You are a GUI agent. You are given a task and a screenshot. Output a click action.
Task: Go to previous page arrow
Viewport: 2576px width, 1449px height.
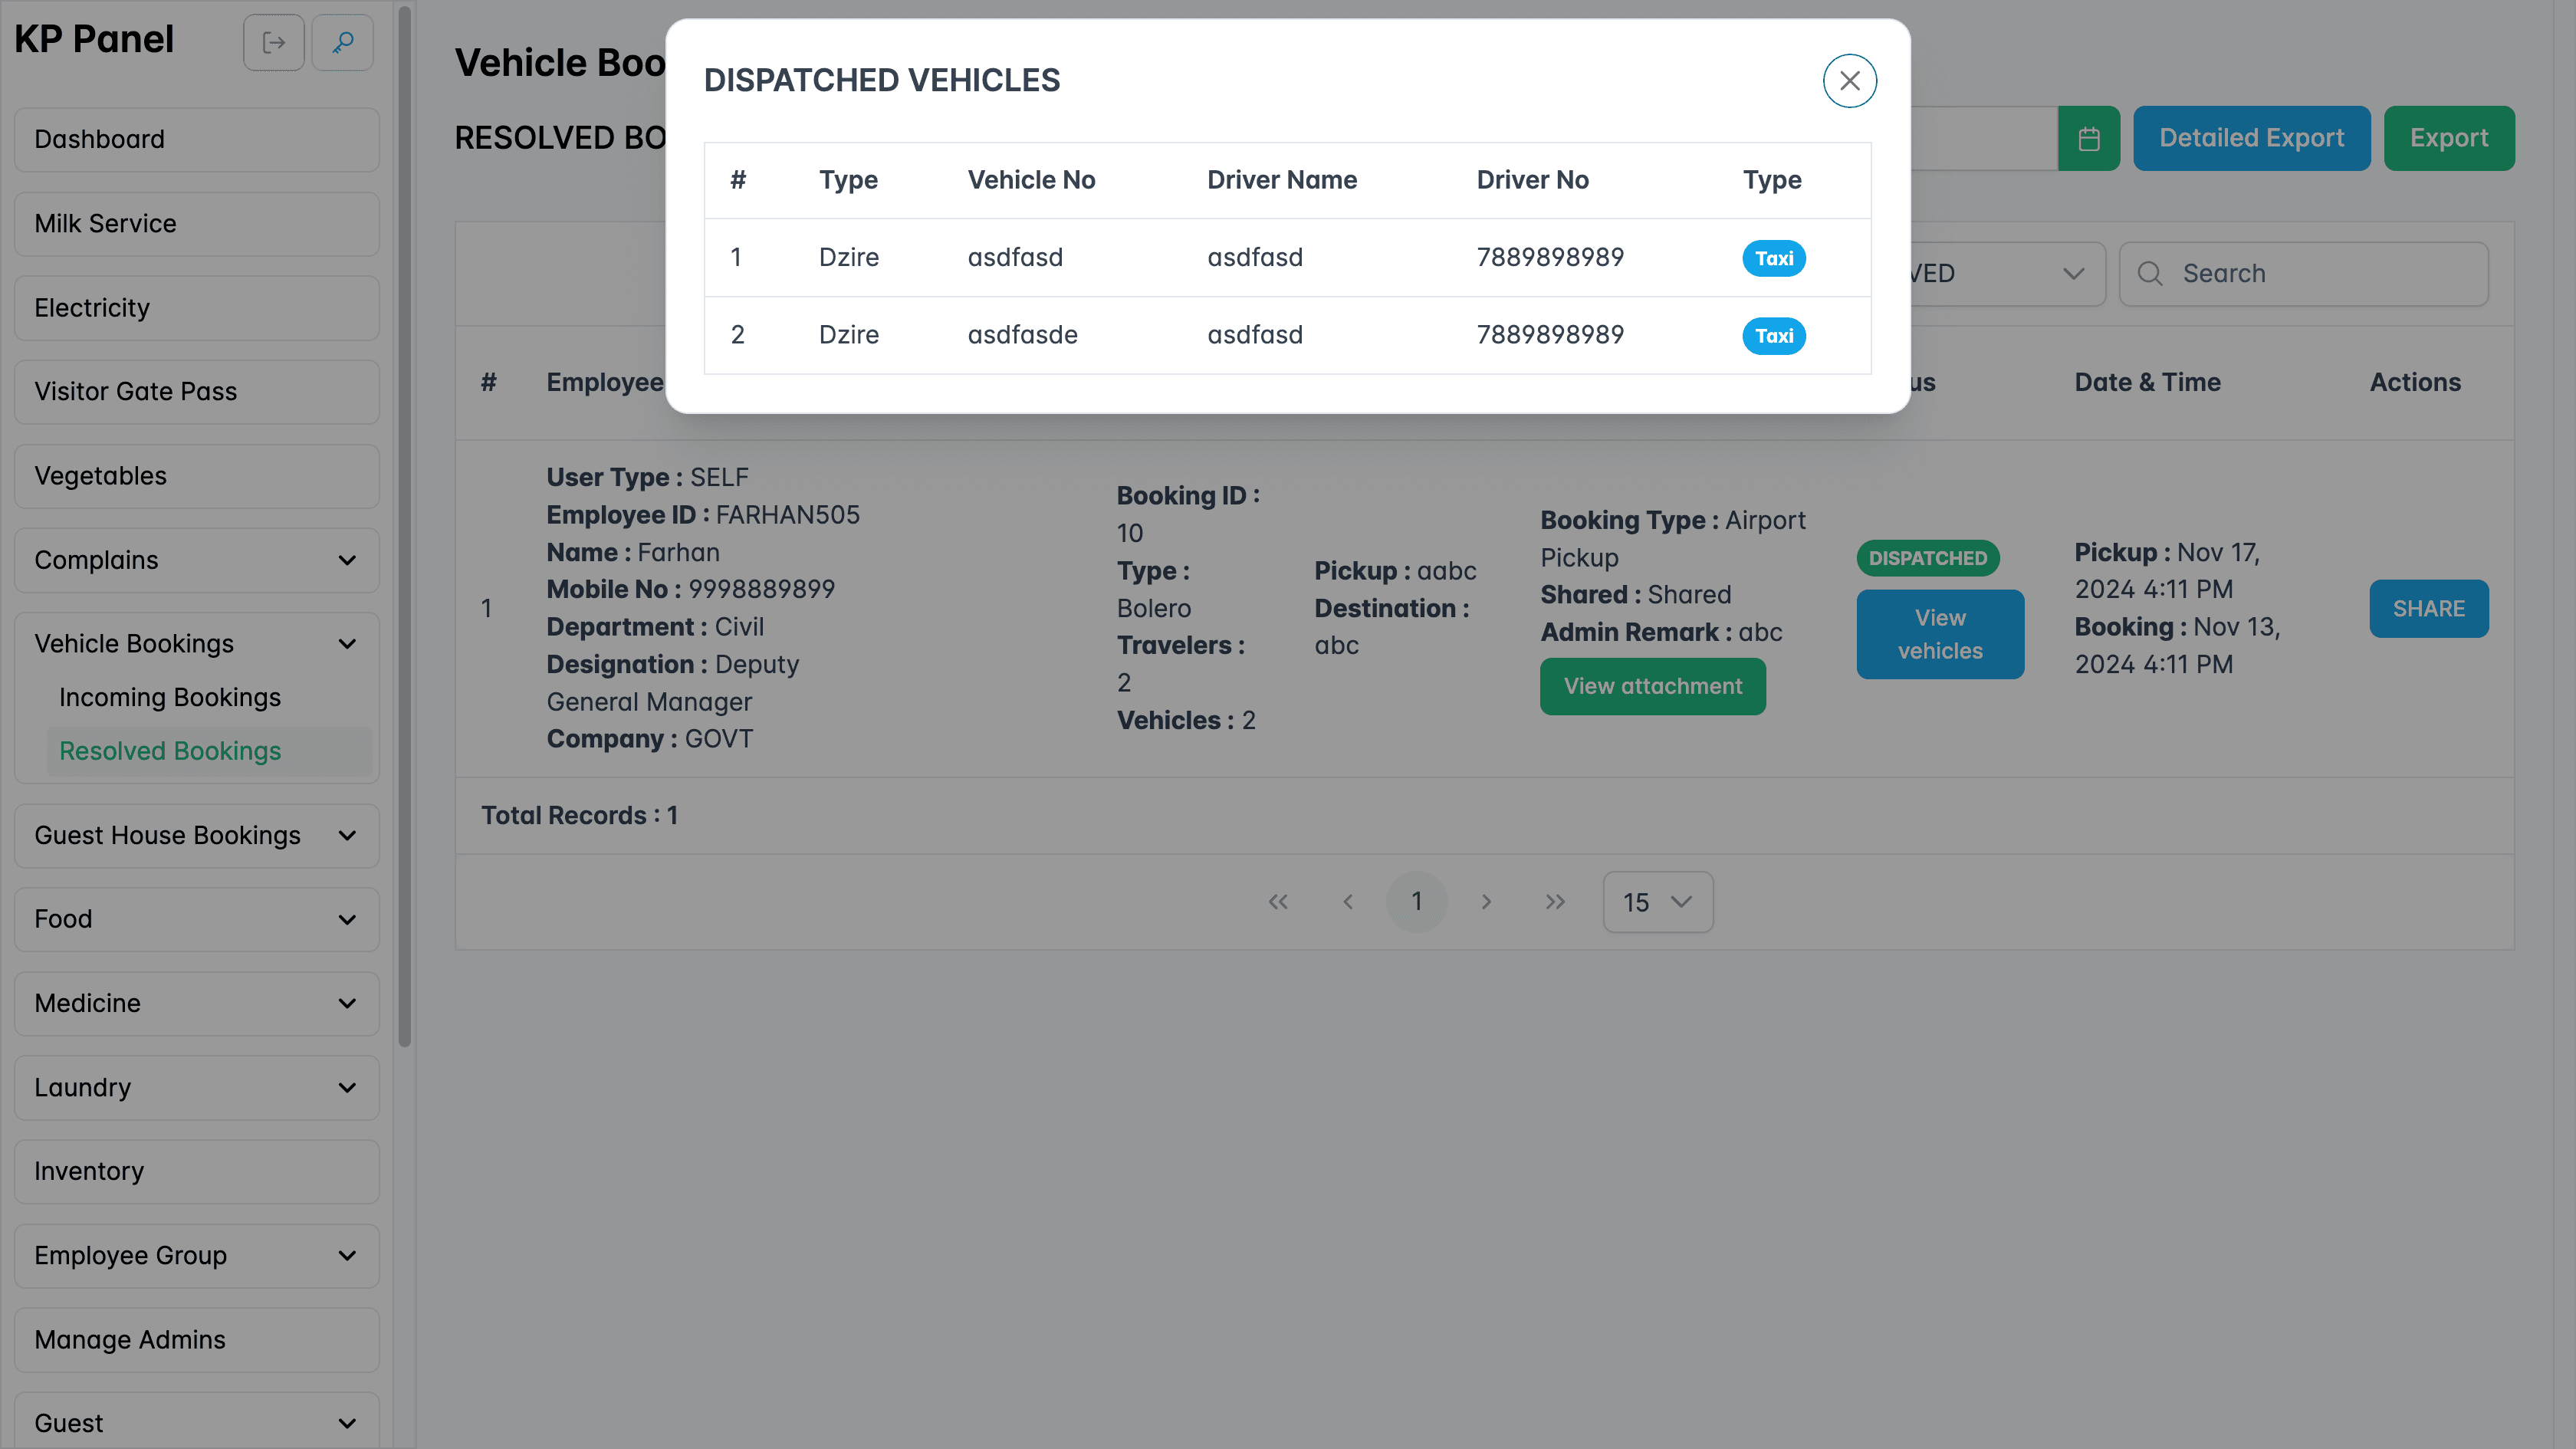[x=1347, y=902]
